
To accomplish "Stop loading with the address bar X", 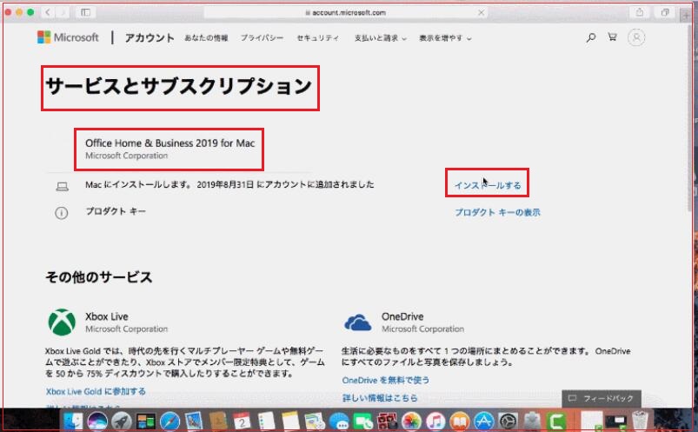I will (x=482, y=12).
